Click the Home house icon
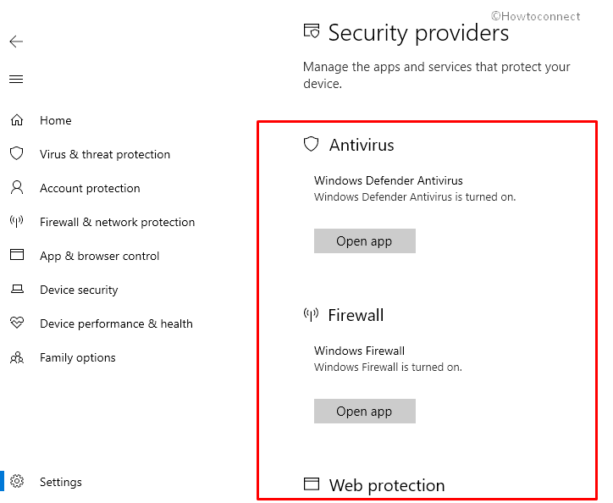The image size is (613, 503). pos(16,120)
